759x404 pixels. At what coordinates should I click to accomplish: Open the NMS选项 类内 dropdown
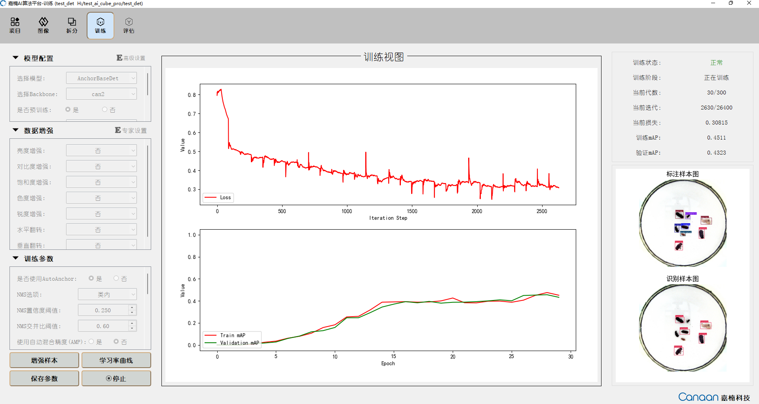(x=107, y=295)
